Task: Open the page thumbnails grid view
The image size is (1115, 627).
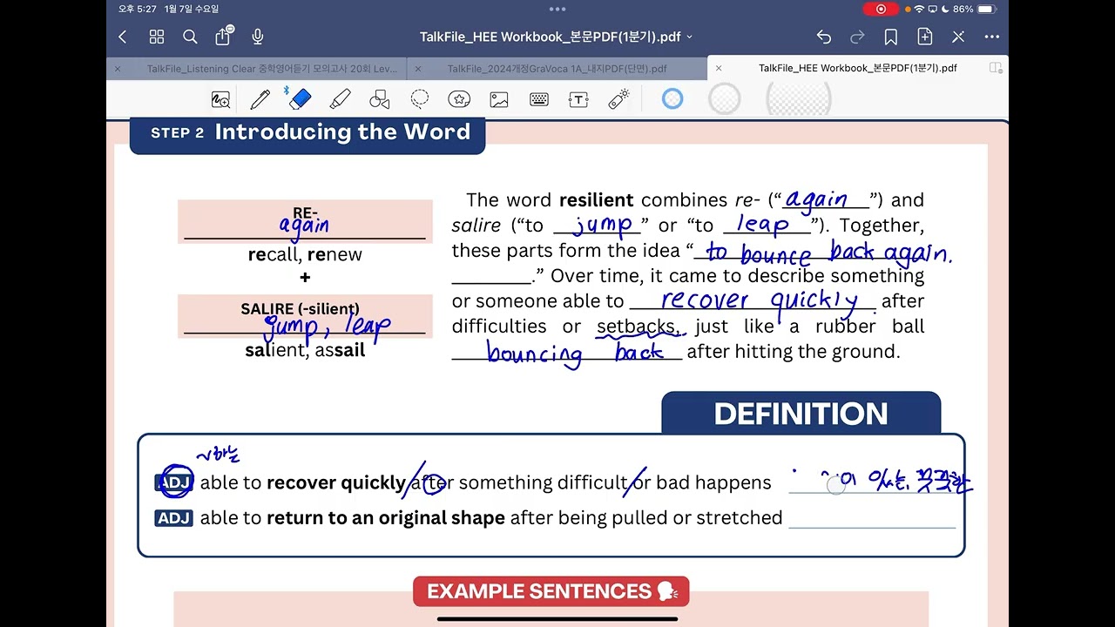Action: [x=157, y=37]
